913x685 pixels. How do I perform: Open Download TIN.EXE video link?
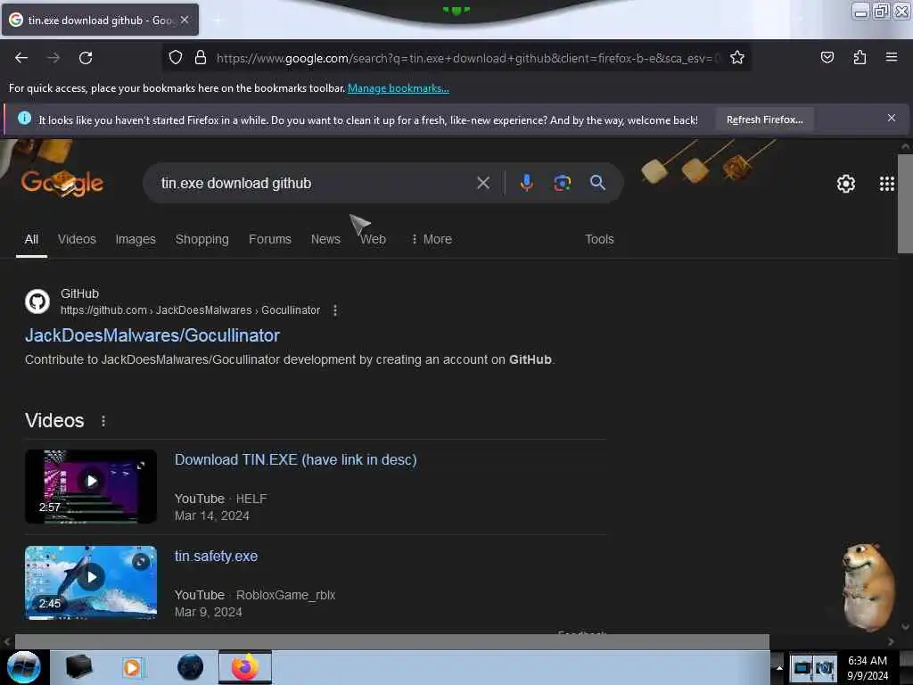[295, 459]
